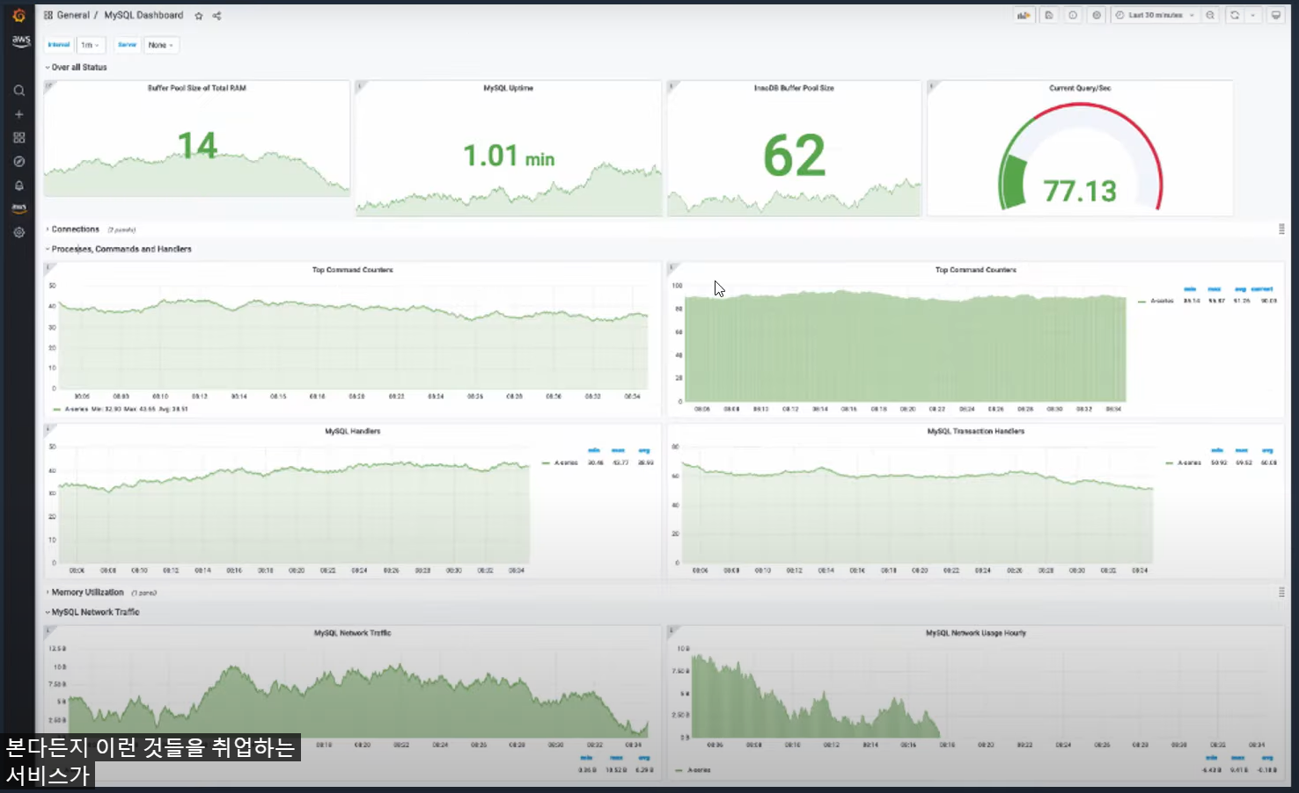This screenshot has height=793, width=1299.
Task: Zoom out the time range
Action: click(x=1210, y=15)
